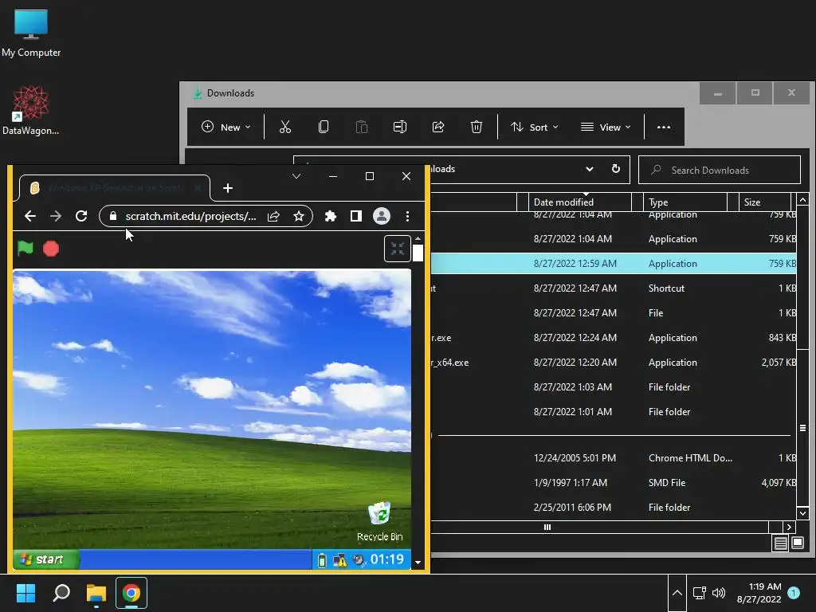
Task: Open the notification badge in the taskbar
Action: click(794, 593)
